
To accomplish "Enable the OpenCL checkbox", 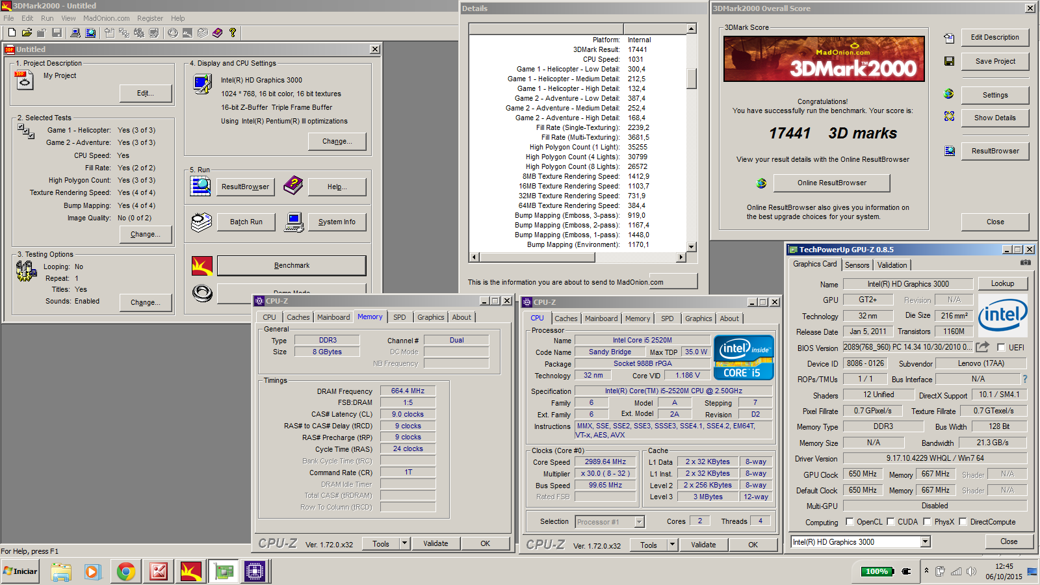I will [x=850, y=521].
